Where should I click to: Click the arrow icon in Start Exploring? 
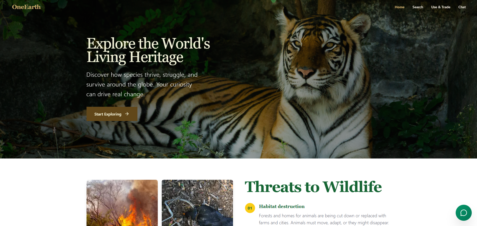coord(127,114)
